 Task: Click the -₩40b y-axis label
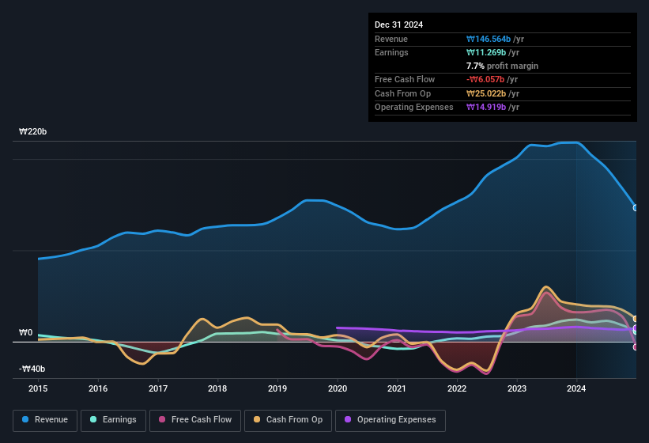point(32,369)
